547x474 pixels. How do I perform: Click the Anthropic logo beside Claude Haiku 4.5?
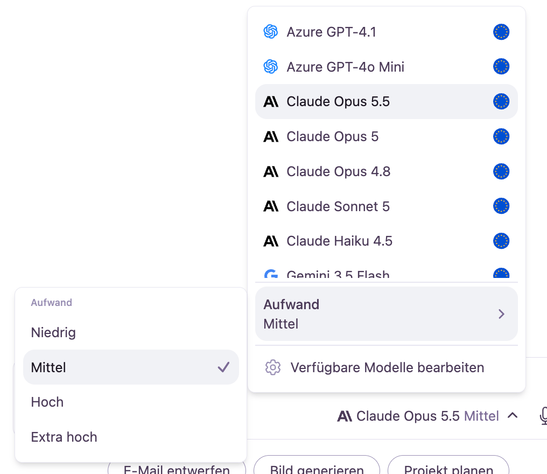[x=271, y=241]
